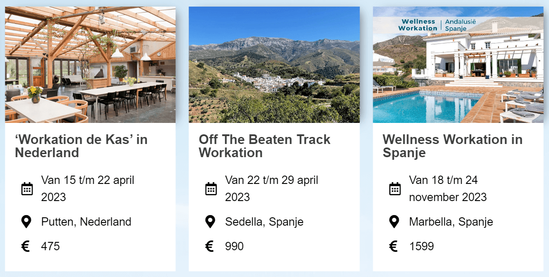Click the mountain village landscape photo
Screen dimensions: 549x277
[274, 65]
